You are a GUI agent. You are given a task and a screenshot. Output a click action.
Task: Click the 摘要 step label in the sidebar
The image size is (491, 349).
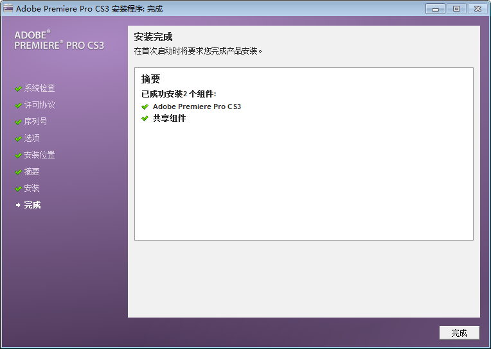coord(31,172)
